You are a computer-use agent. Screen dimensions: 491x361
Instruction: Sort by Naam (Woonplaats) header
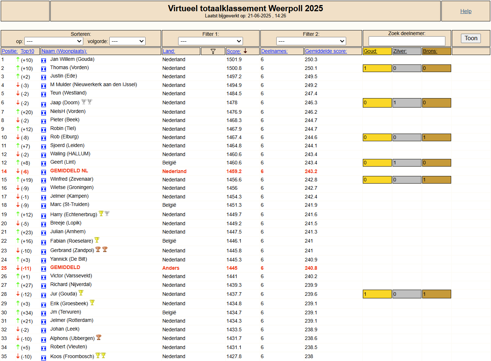[x=64, y=51]
